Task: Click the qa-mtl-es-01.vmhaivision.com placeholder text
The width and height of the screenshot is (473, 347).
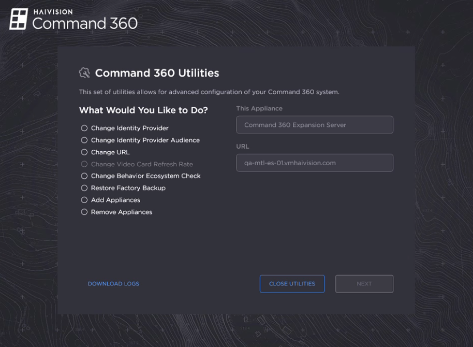Action: point(290,163)
